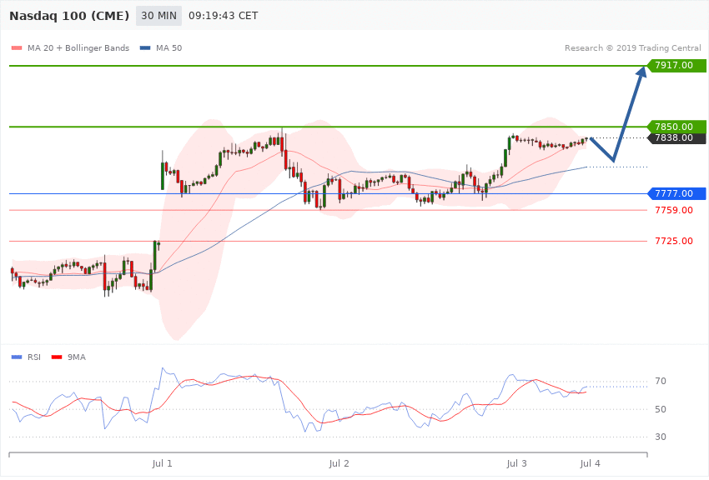
Task: Click the Jul 2 date axis label
Action: pos(339,463)
